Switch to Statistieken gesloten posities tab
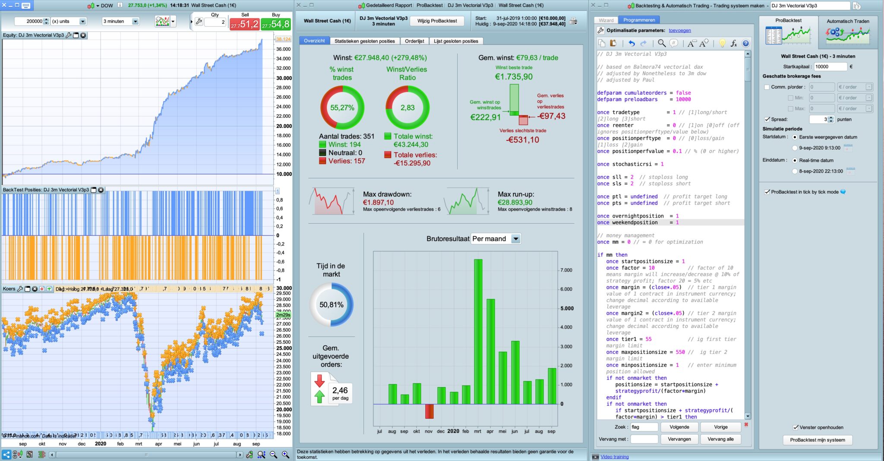The height and width of the screenshot is (461, 884). click(x=364, y=41)
